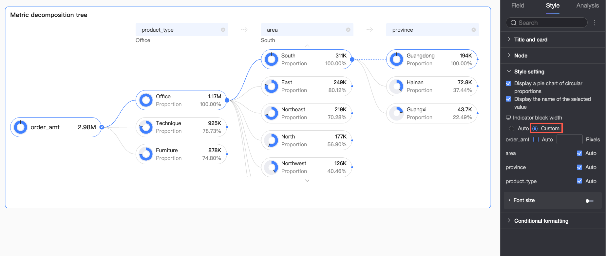Screen dimensions: 606x256
Task: Select the Auto indicator block width radio
Action: pyautogui.click(x=512, y=129)
